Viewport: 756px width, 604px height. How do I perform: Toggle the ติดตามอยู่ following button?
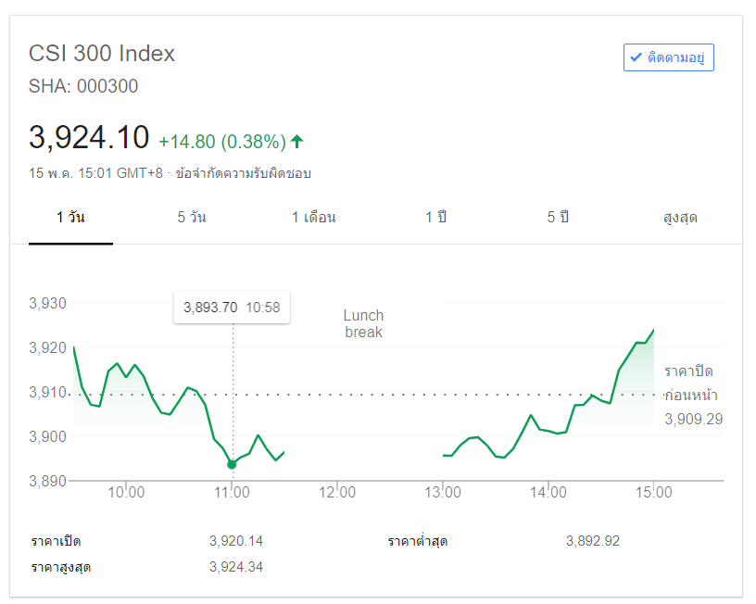668,57
